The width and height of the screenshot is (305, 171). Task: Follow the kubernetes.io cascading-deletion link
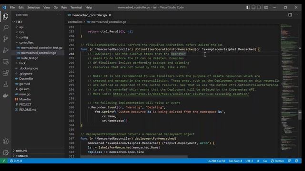[x=181, y=94]
